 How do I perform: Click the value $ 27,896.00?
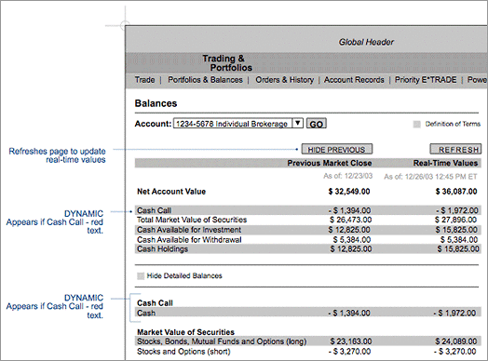456,220
